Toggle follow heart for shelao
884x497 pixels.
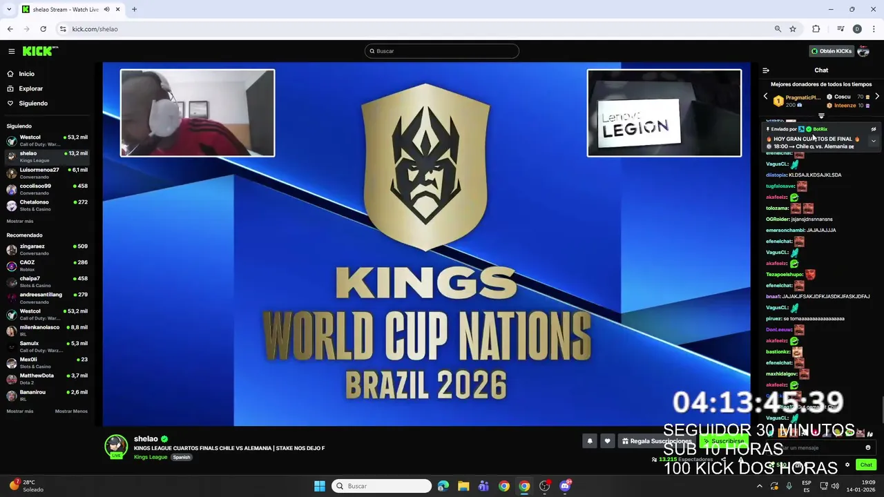point(607,441)
